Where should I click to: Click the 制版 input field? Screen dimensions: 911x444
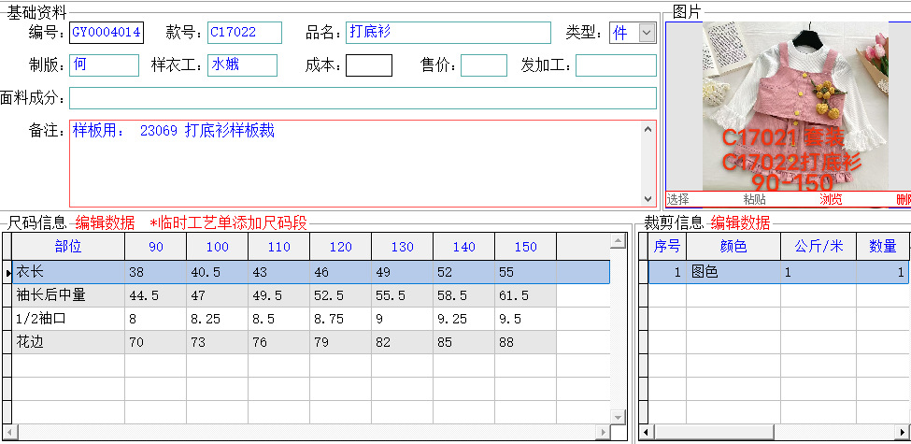tap(104, 65)
